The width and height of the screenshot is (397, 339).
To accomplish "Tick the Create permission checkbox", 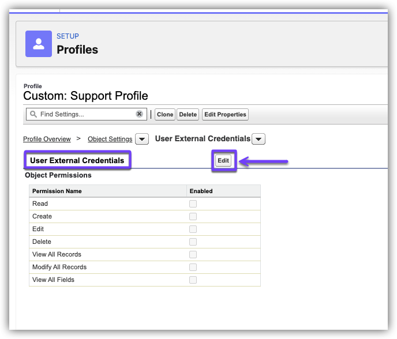I will [x=193, y=216].
